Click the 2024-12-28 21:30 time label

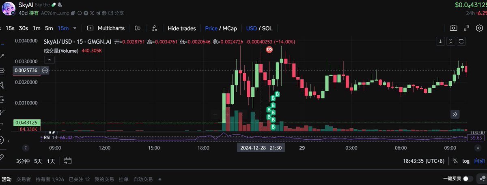[261, 148]
